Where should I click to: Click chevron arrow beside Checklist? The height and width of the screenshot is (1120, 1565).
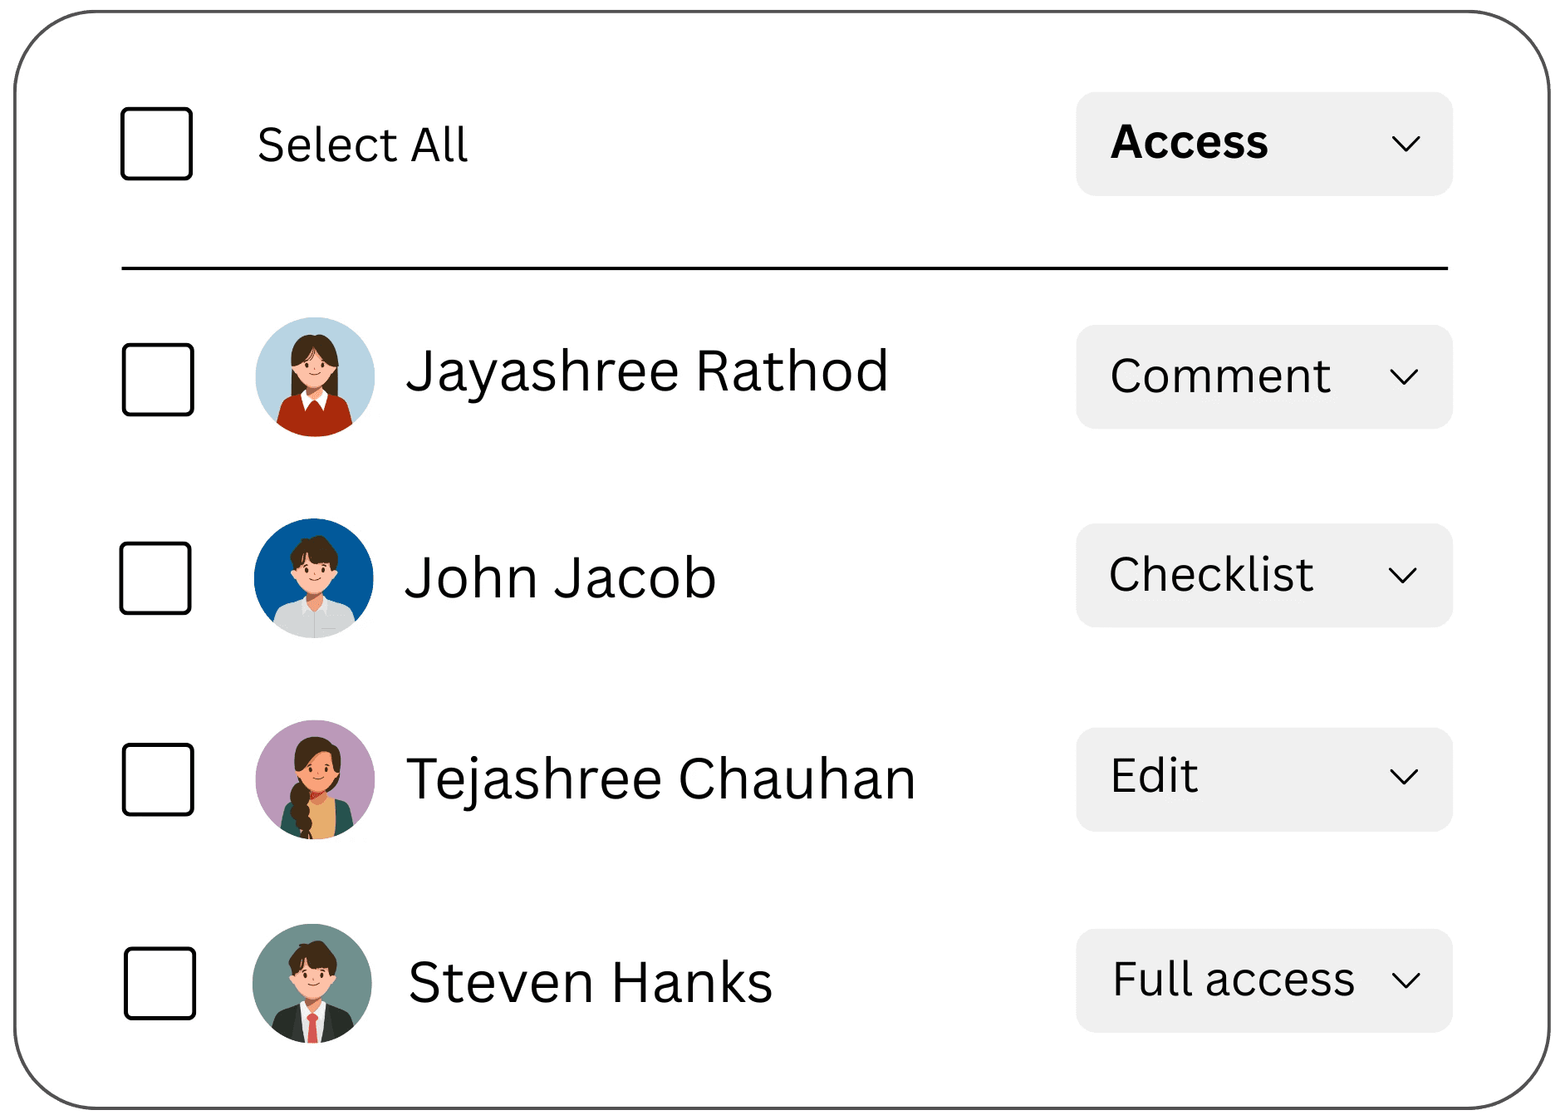click(x=1402, y=576)
